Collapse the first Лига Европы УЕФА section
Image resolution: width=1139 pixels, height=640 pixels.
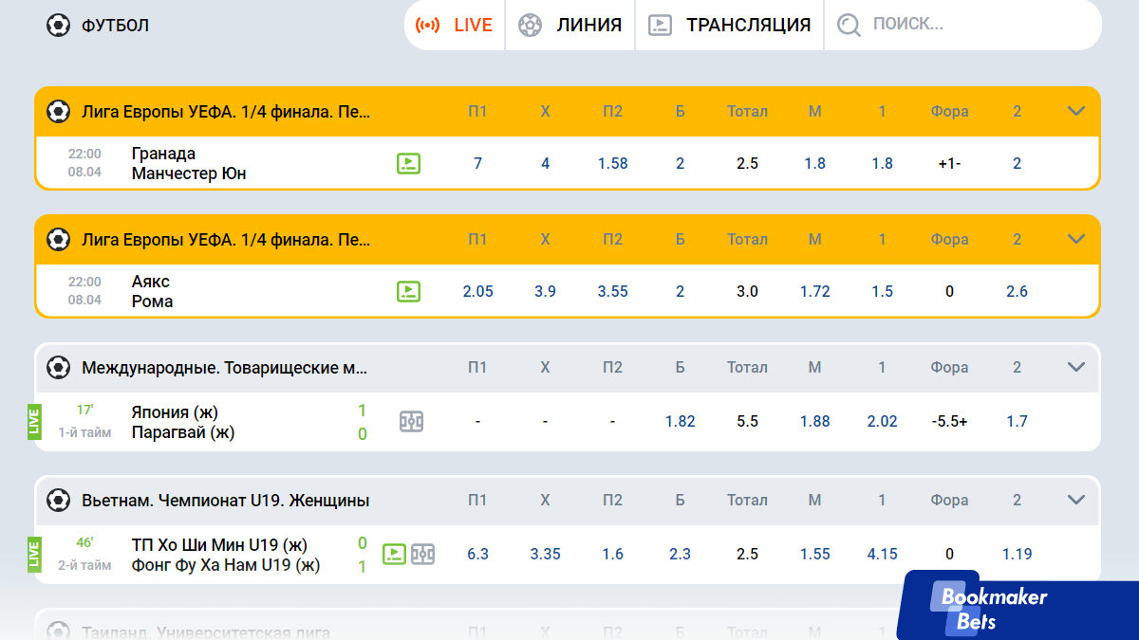click(x=1075, y=111)
